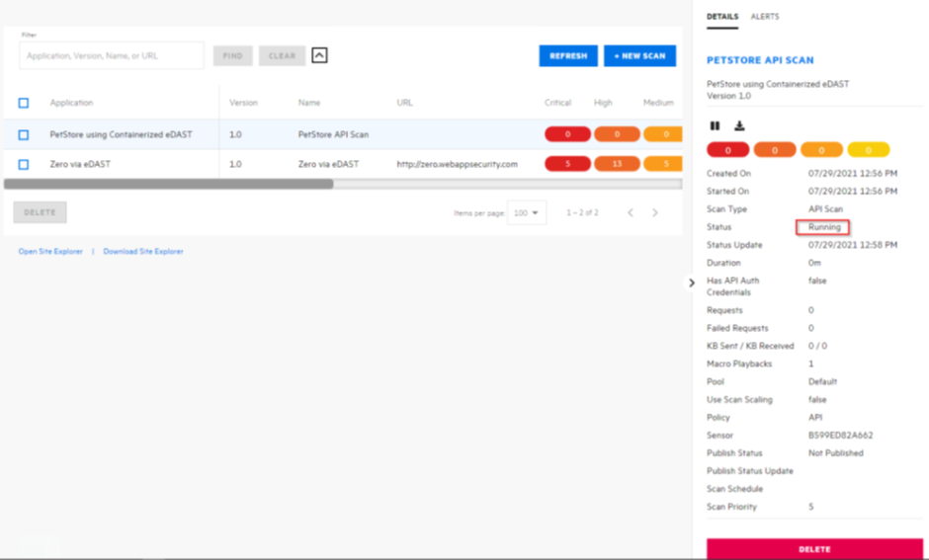The image size is (929, 560).
Task: Click the download scan icon
Action: point(738,126)
